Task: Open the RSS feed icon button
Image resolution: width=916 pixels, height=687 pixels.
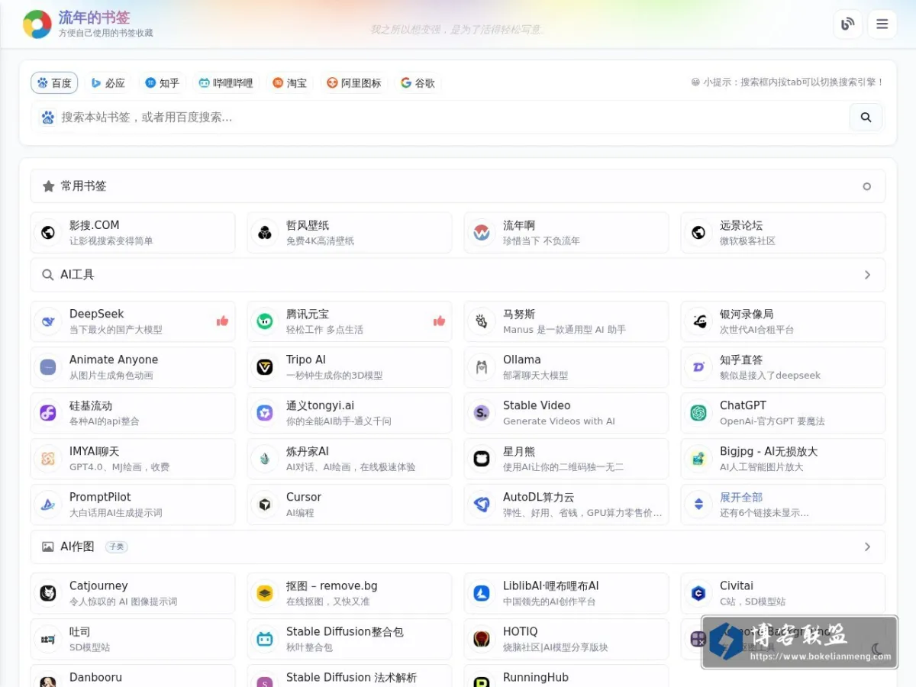Action: coord(847,24)
